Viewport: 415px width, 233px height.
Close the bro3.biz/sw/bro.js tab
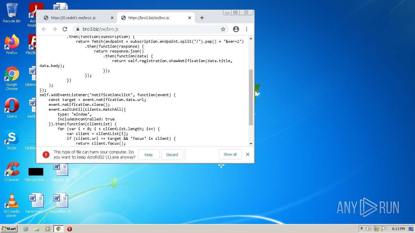click(190, 18)
